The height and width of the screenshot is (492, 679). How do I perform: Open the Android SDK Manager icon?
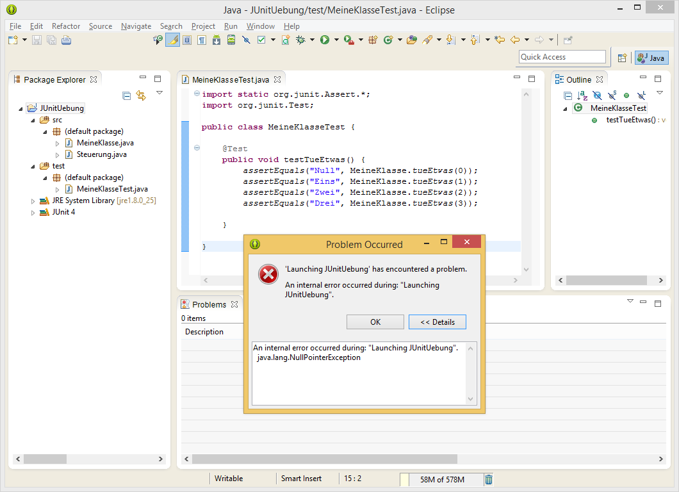coord(217,40)
